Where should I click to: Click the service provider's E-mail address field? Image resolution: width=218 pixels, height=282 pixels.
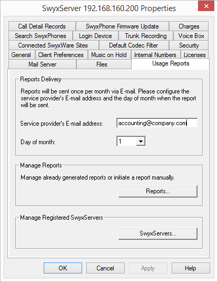coord(157,123)
